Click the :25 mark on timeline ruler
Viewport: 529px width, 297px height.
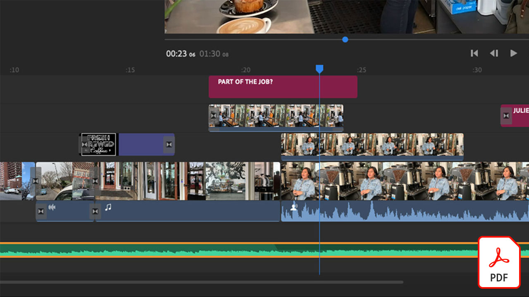click(362, 70)
